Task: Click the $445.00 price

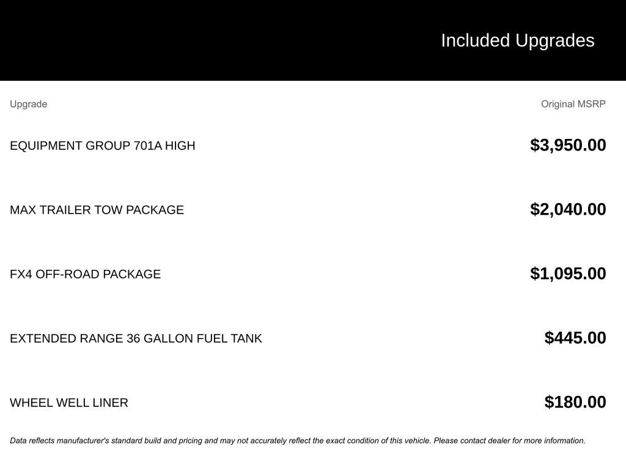Action: 575,338
